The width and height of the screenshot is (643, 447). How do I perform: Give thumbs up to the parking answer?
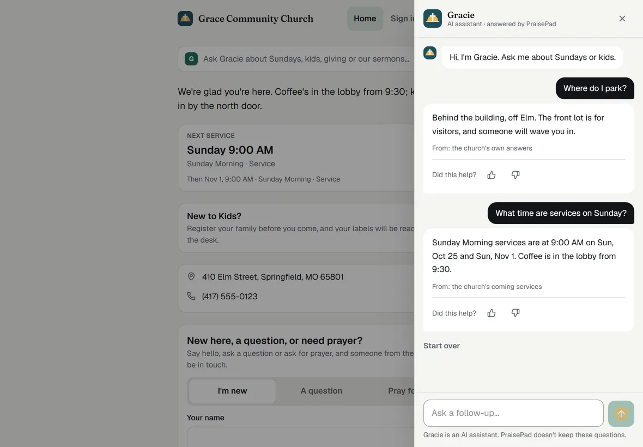(x=492, y=175)
